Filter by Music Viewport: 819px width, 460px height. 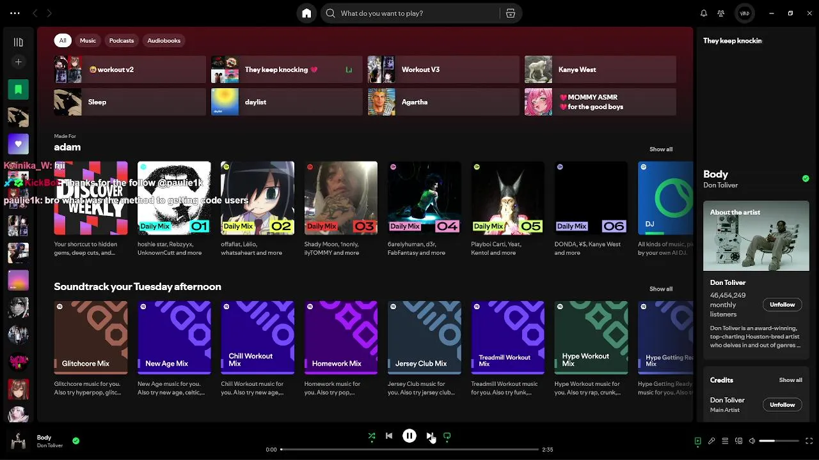[88, 40]
